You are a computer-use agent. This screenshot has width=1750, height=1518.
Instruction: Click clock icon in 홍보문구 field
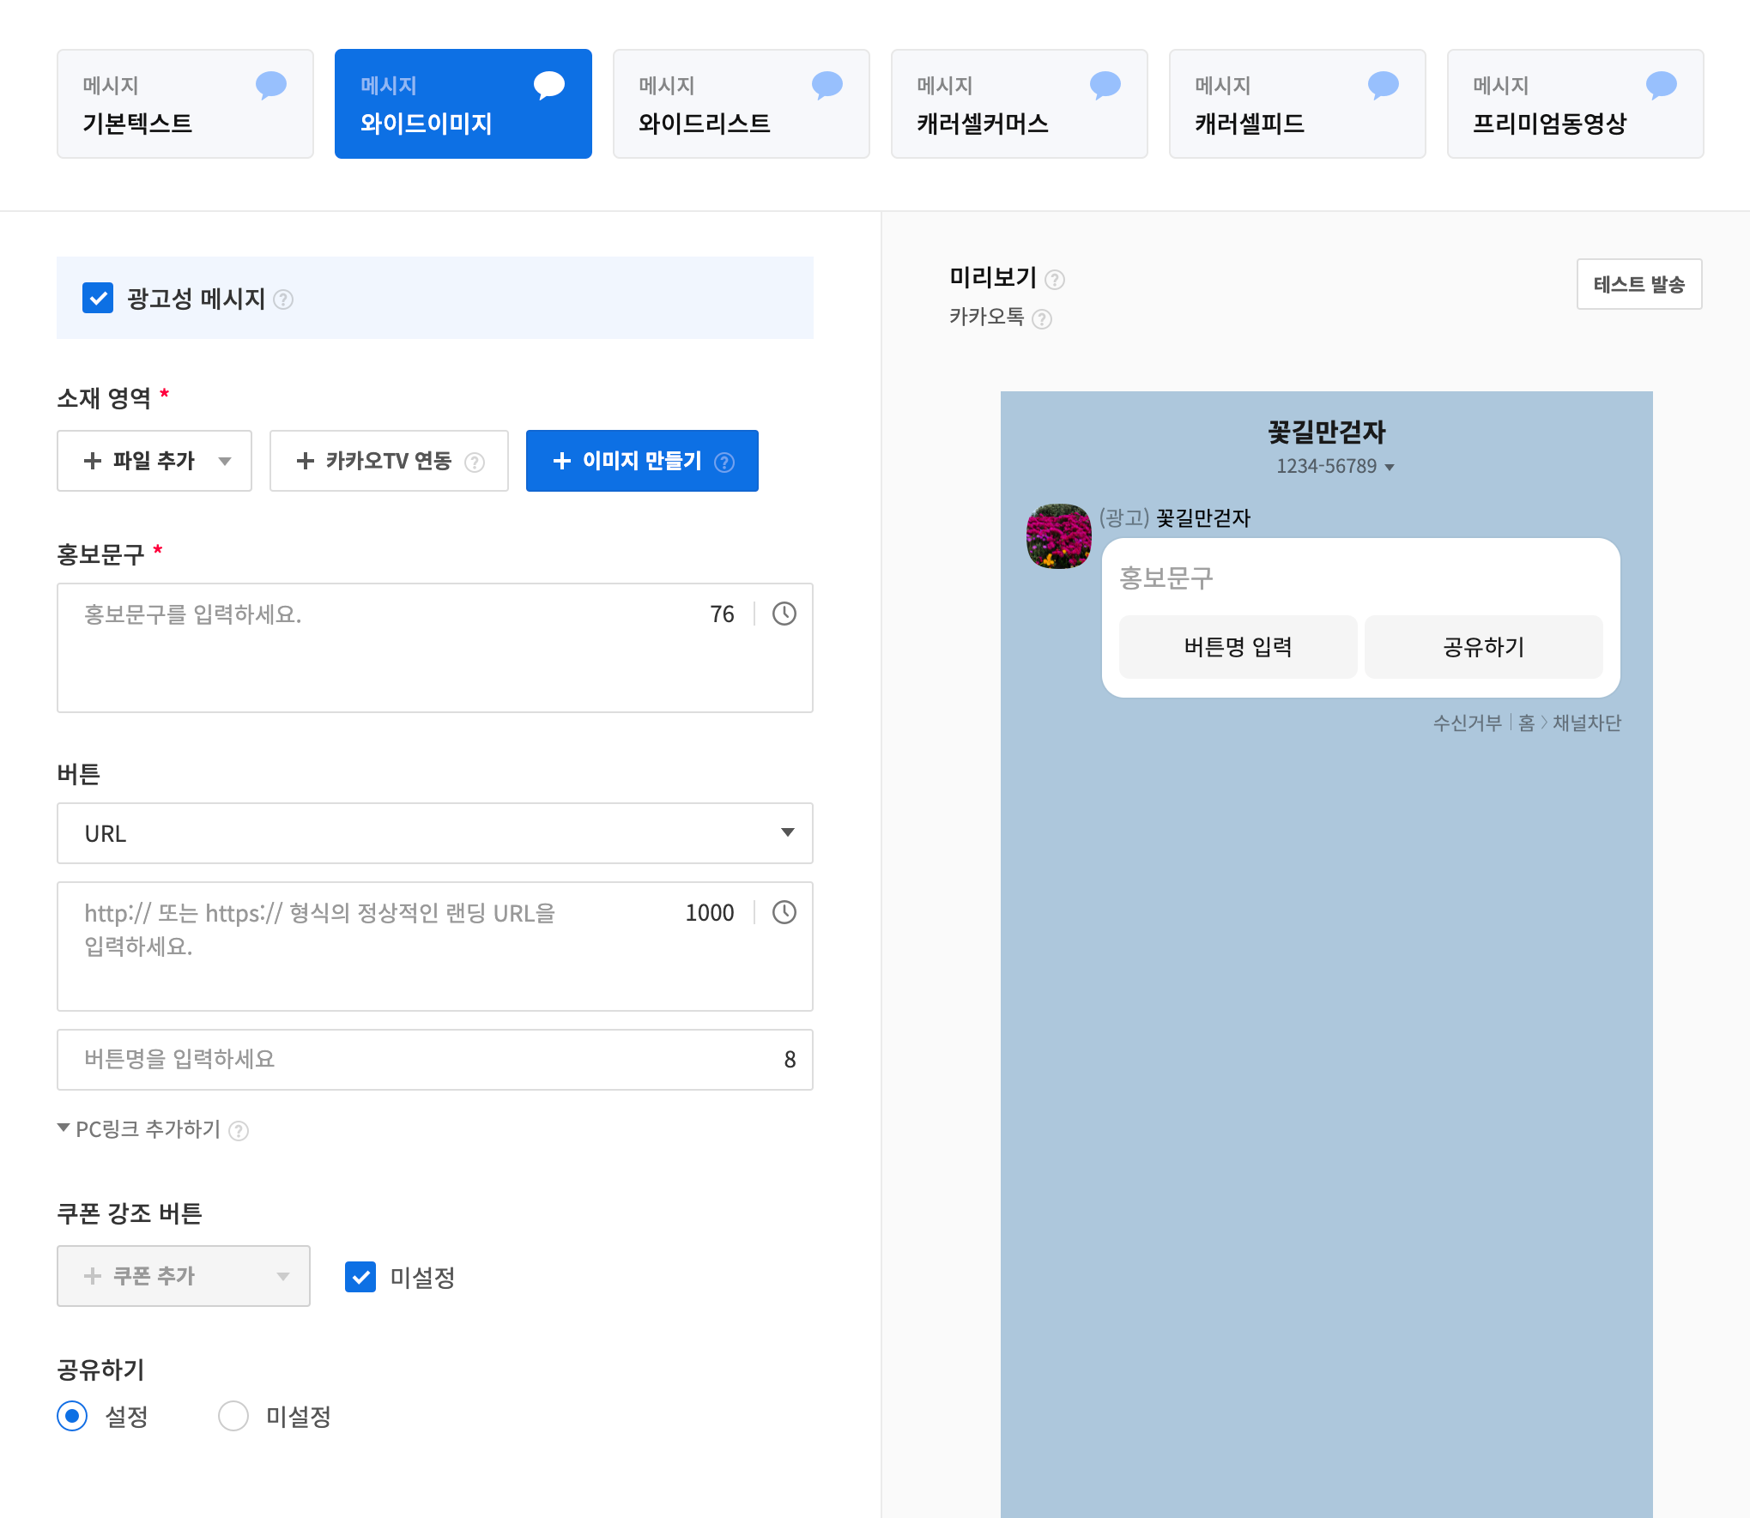pos(784,614)
